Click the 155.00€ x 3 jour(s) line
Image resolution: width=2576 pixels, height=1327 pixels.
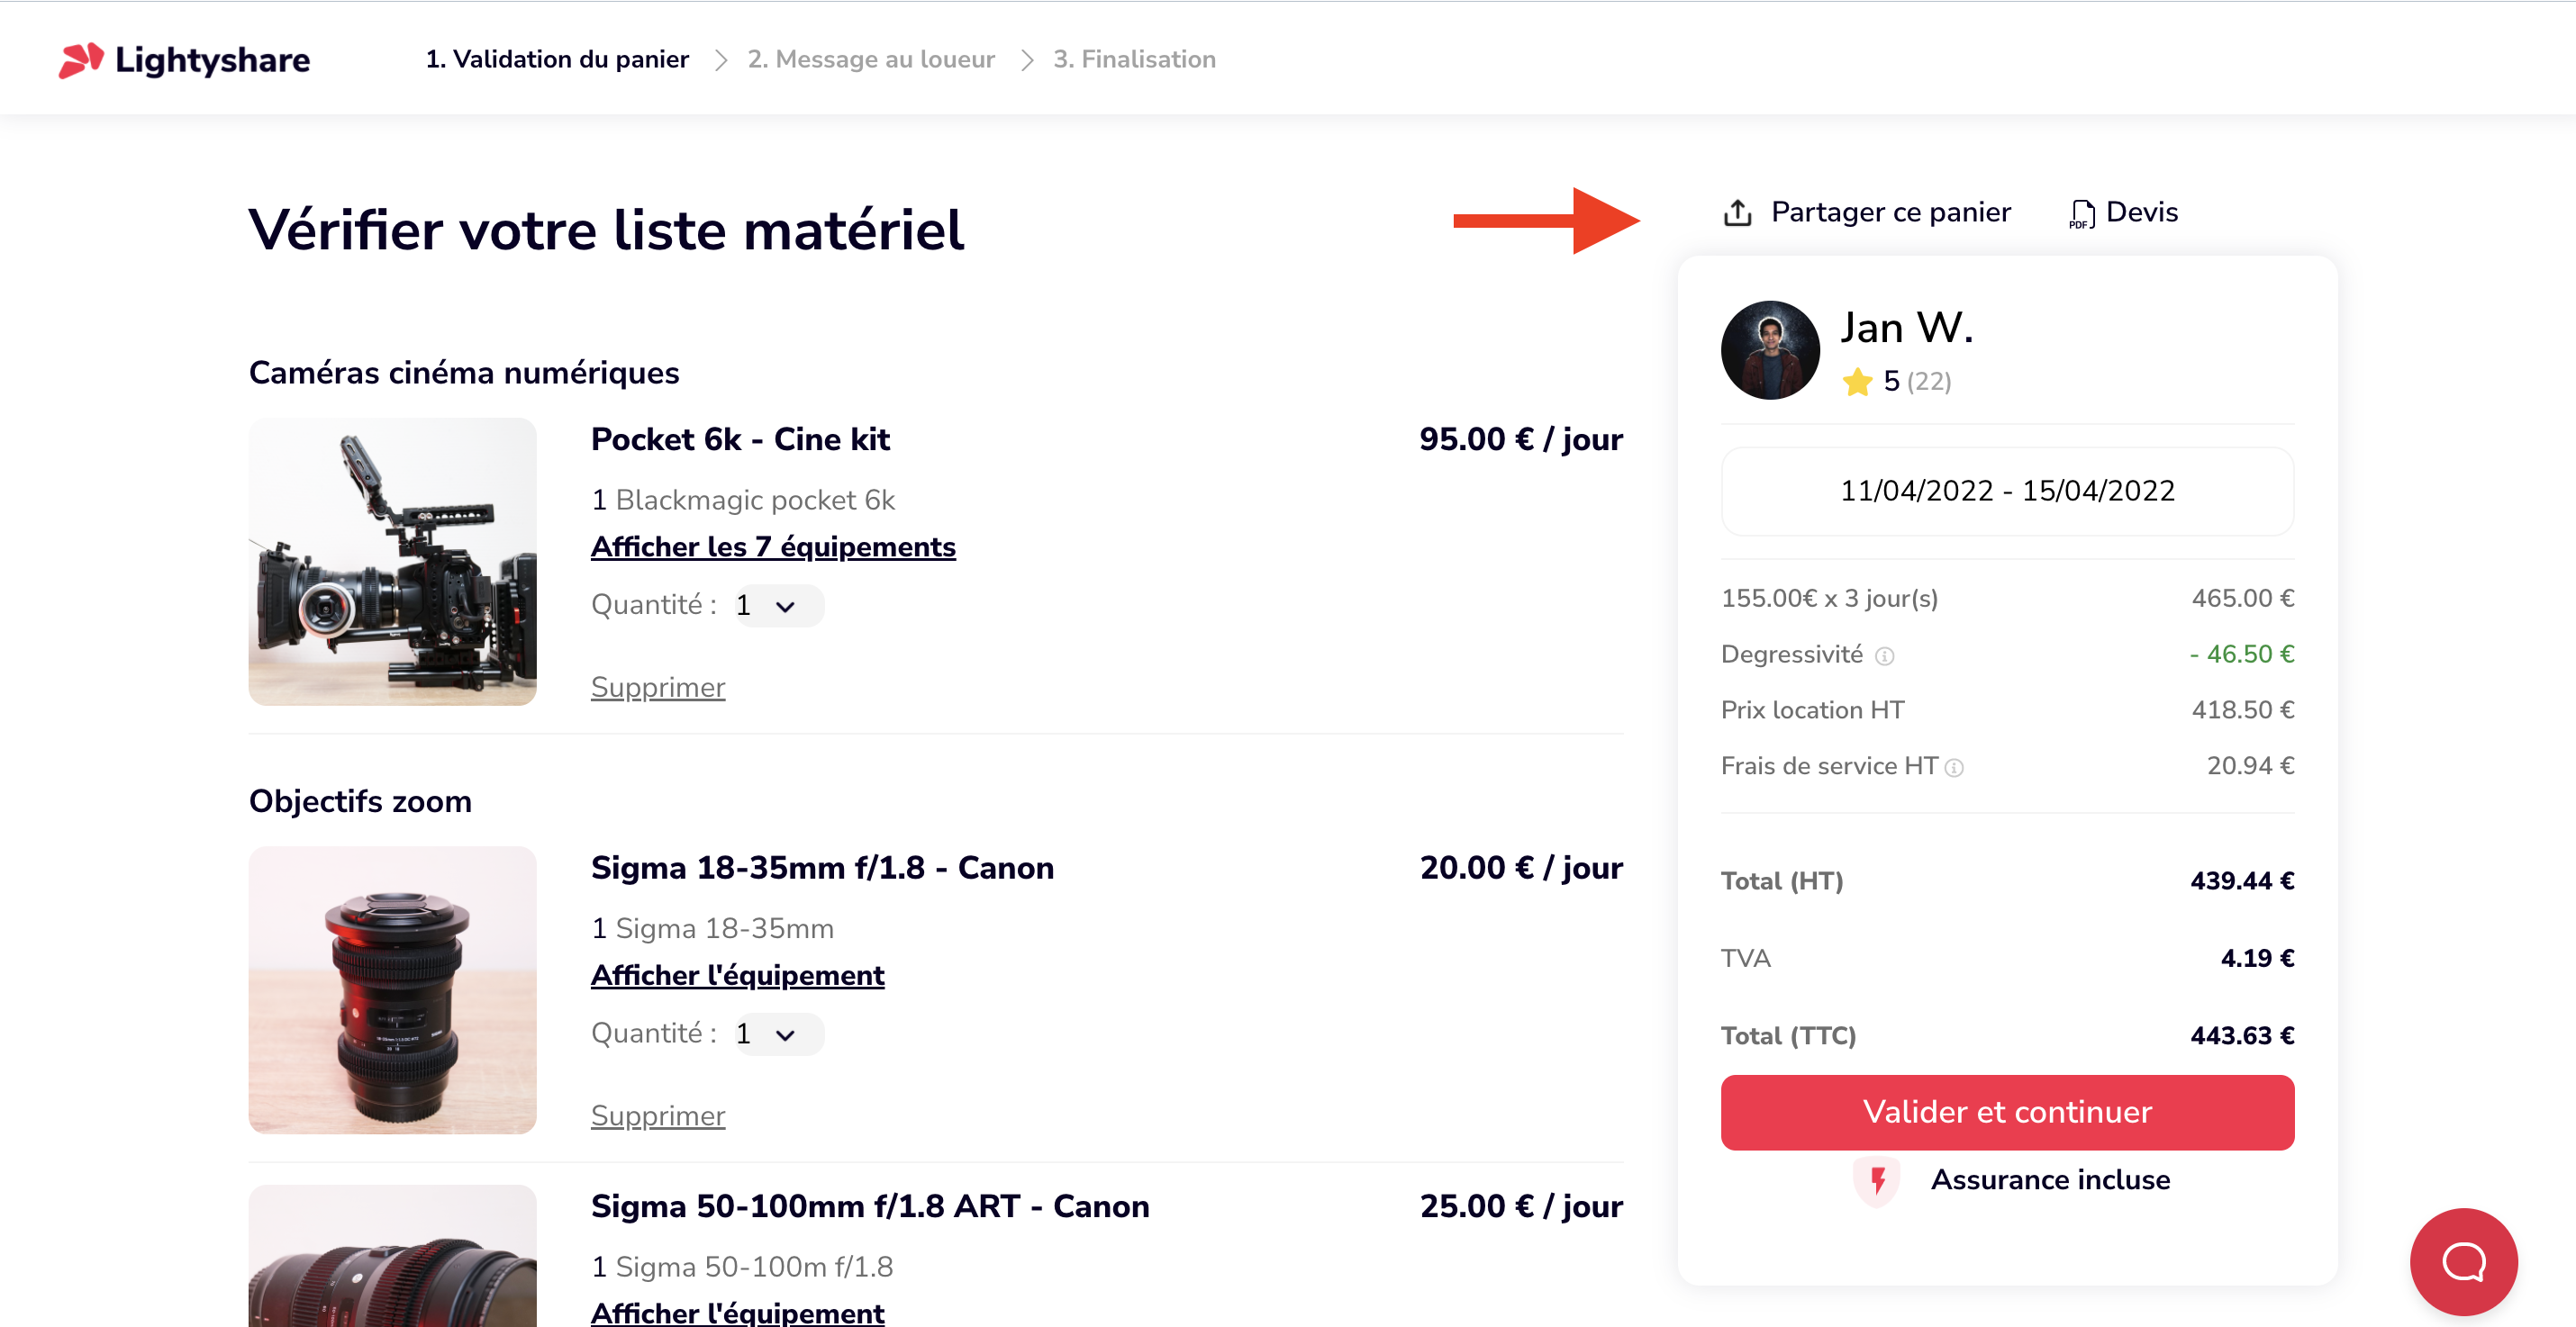click(1829, 599)
